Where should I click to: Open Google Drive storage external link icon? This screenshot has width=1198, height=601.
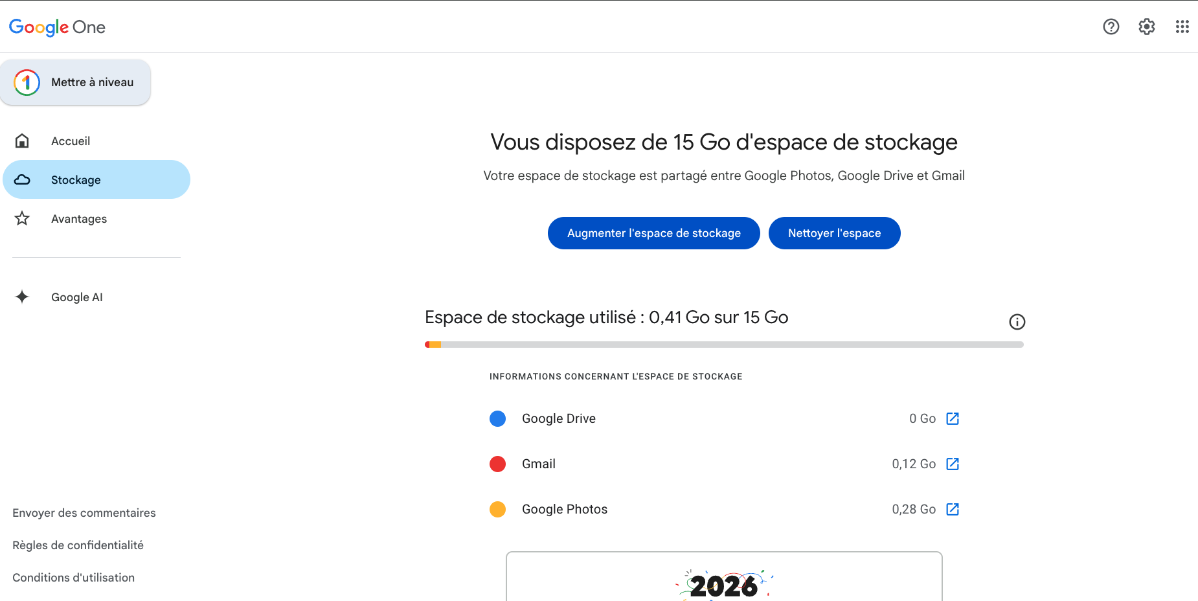pyautogui.click(x=953, y=418)
